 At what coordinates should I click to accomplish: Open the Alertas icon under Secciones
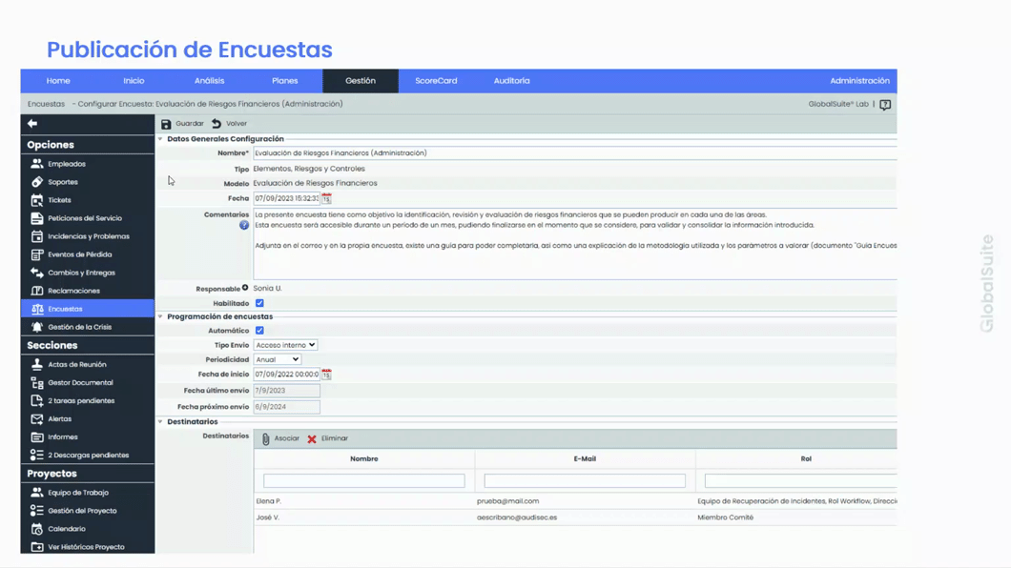(x=38, y=418)
